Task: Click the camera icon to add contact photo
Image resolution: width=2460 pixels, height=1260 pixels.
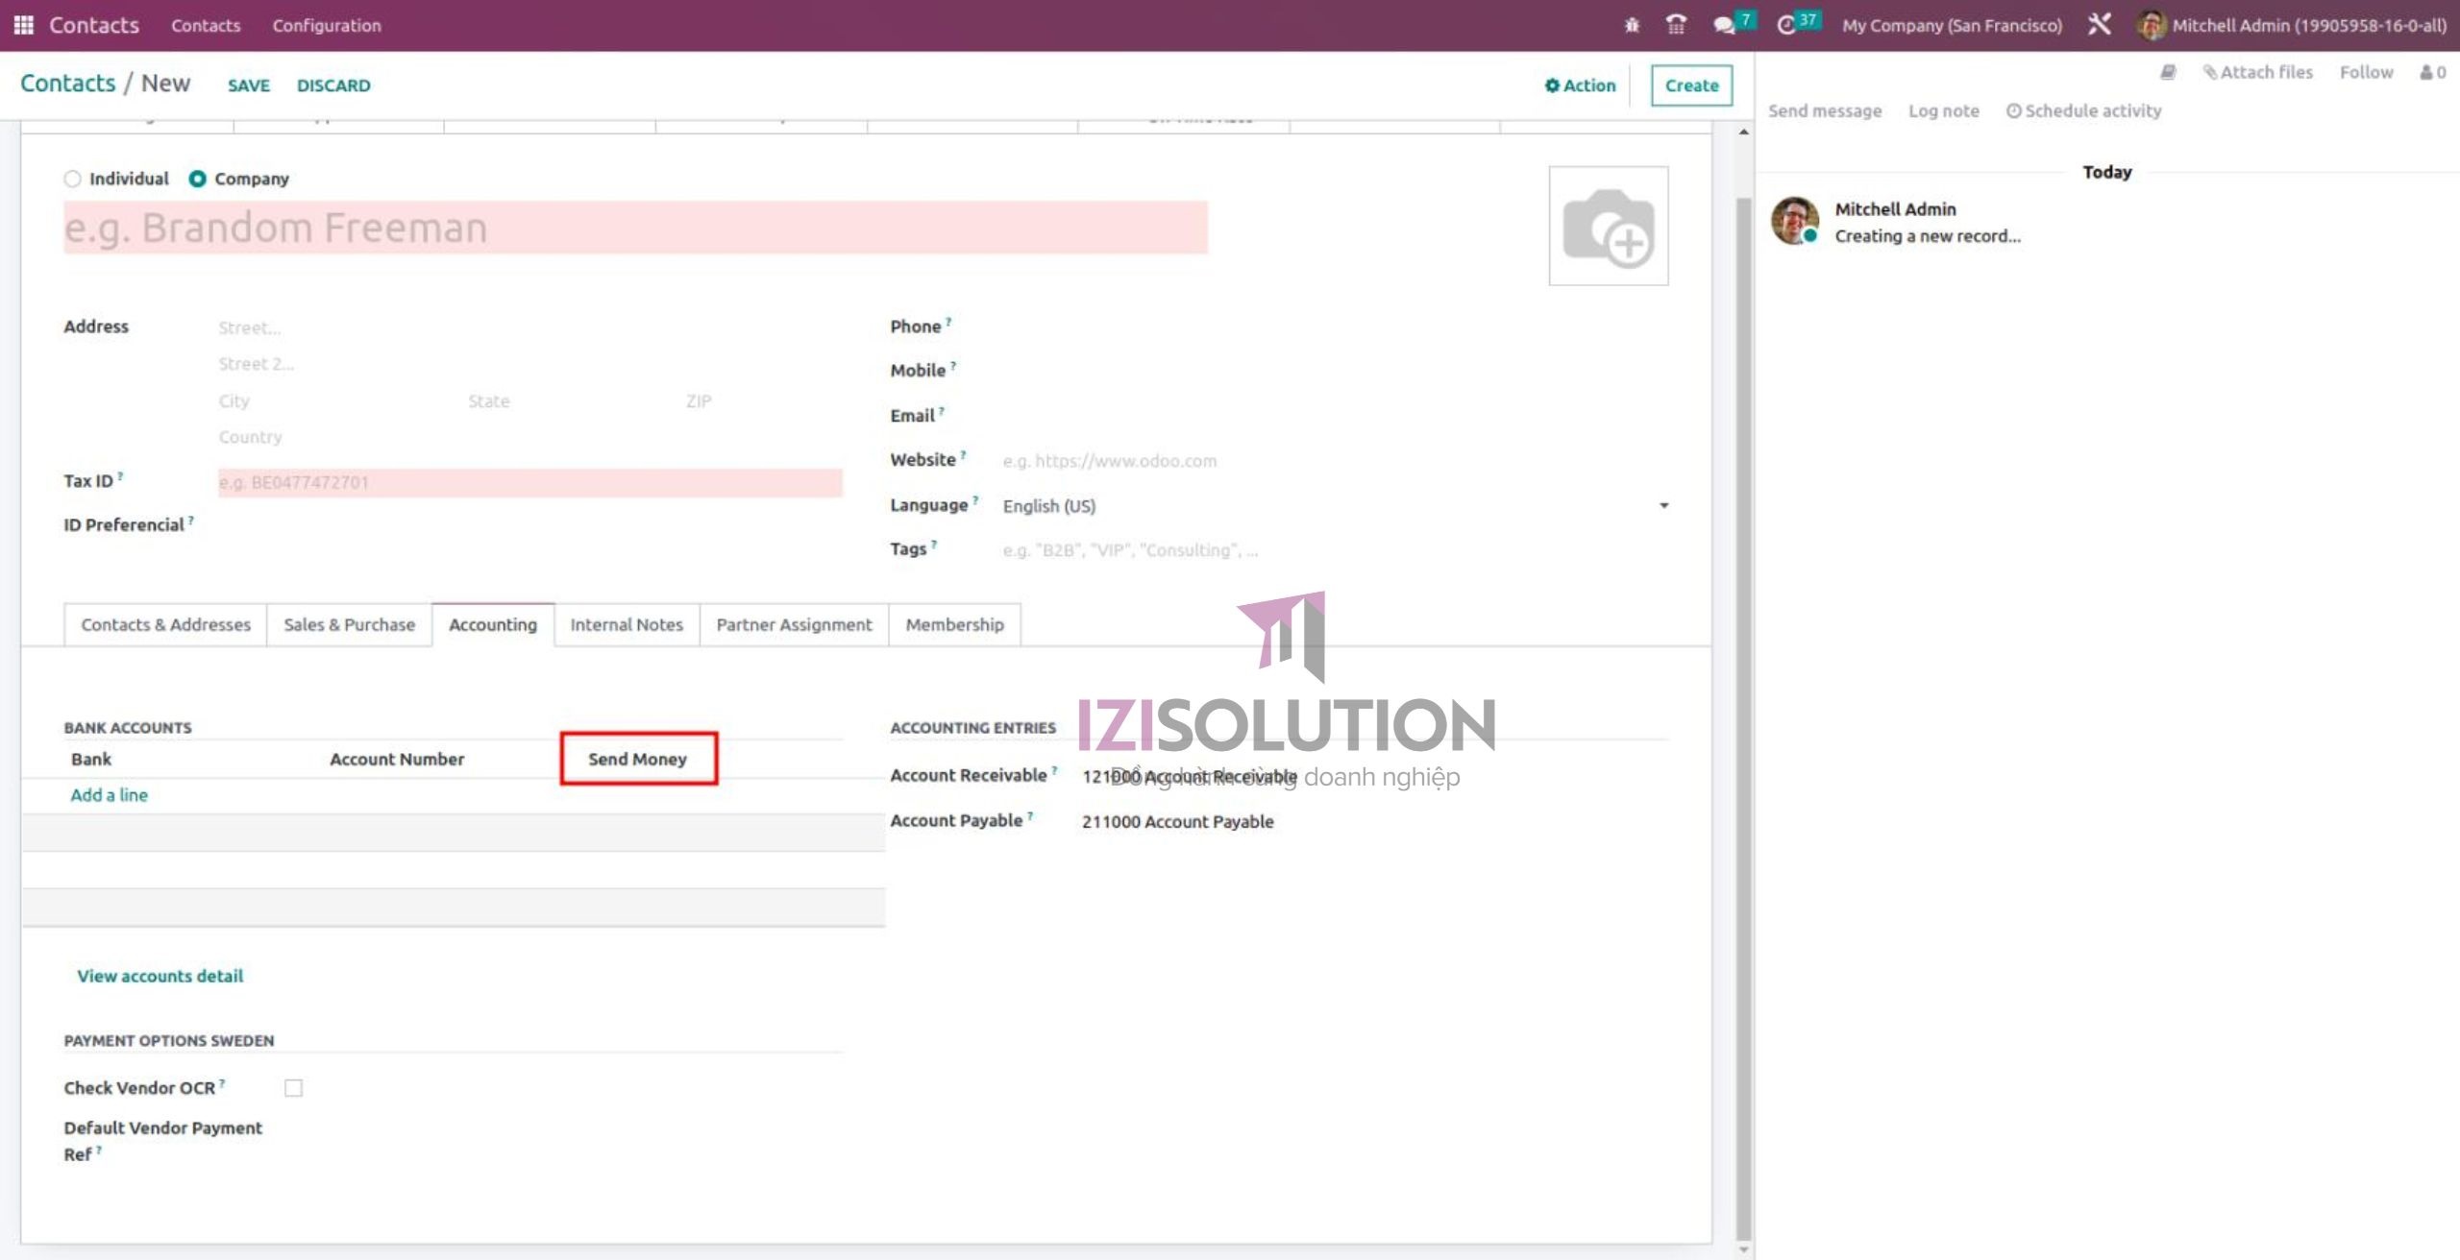Action: coord(1609,225)
